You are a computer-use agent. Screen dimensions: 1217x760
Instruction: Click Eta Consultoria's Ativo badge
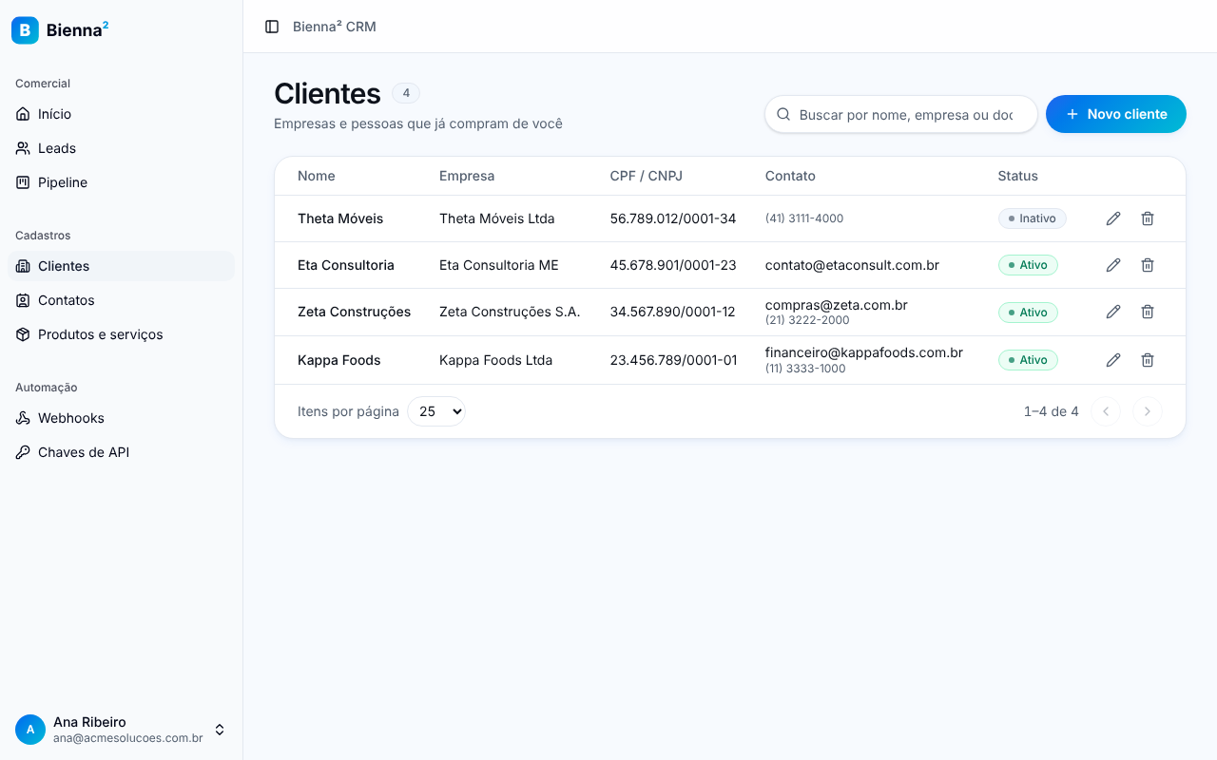pos(1028,265)
